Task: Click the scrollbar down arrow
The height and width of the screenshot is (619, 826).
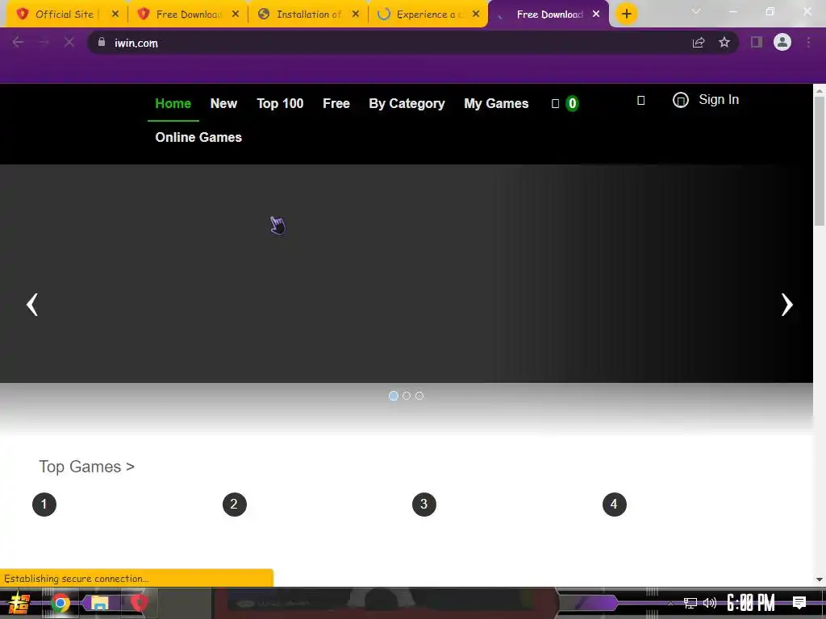Action: [820, 580]
